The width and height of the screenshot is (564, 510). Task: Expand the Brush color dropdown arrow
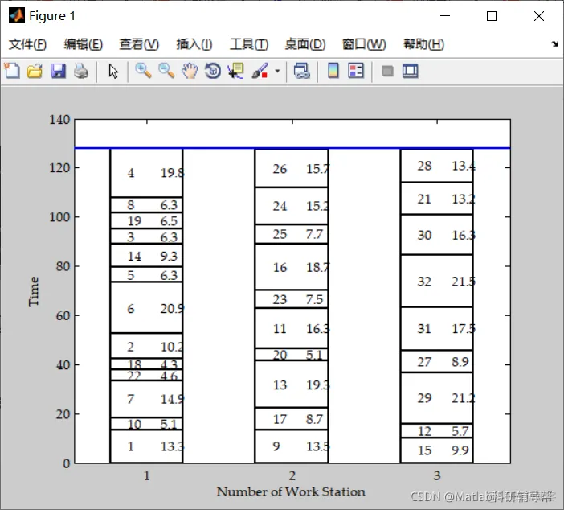pyautogui.click(x=277, y=71)
